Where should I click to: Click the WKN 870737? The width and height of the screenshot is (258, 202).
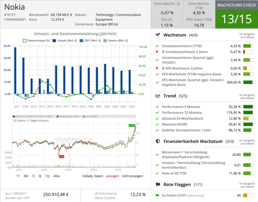10,15
